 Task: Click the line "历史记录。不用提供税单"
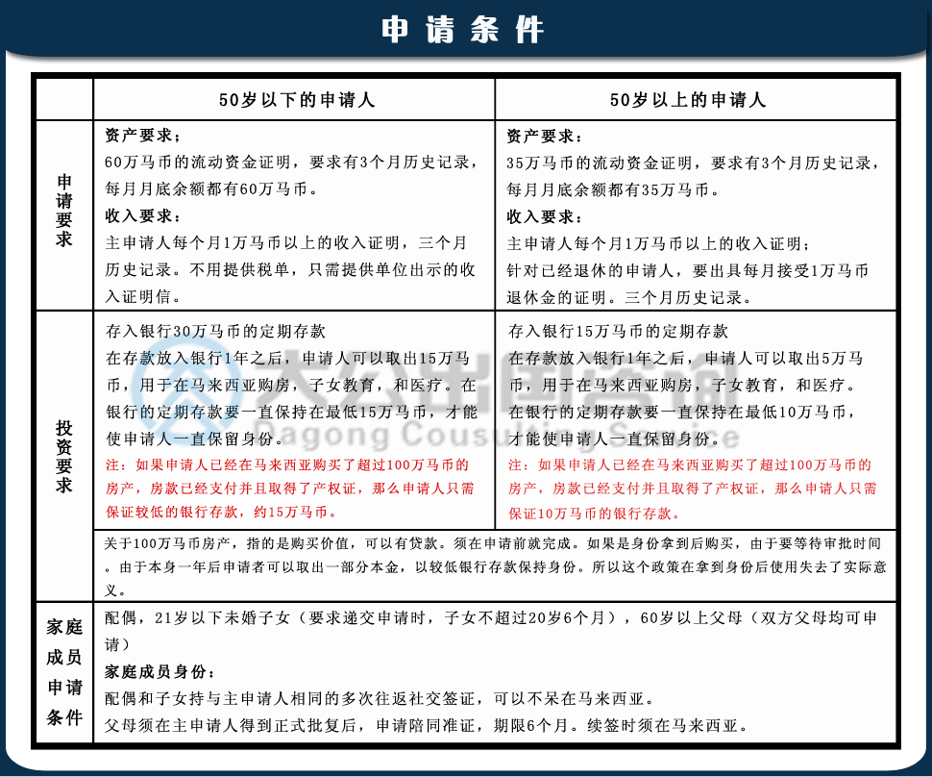click(290, 269)
